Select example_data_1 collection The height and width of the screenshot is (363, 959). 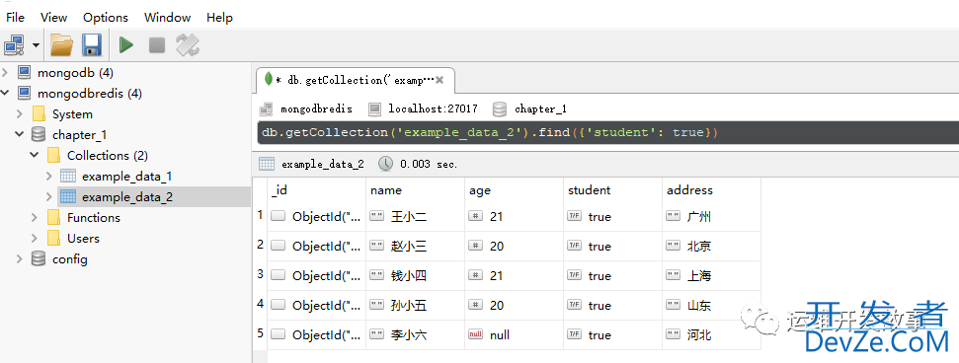[x=126, y=176]
